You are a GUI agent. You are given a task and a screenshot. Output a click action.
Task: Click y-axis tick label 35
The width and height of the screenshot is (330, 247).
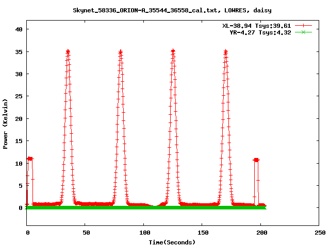tap(19, 51)
